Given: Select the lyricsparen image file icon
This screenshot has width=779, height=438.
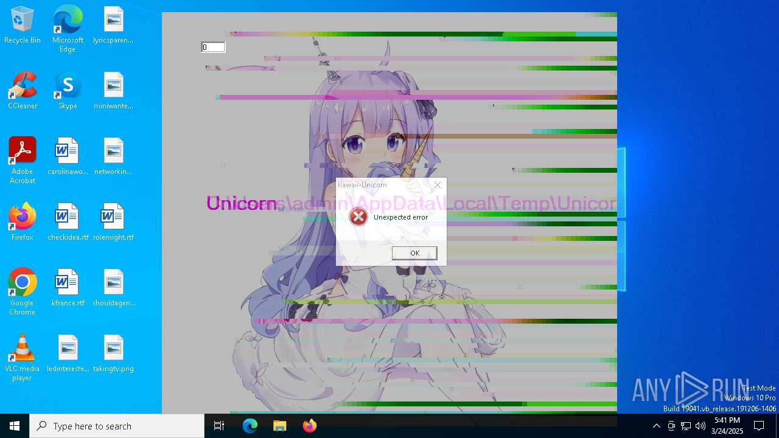Looking at the screenshot, I should [113, 26].
